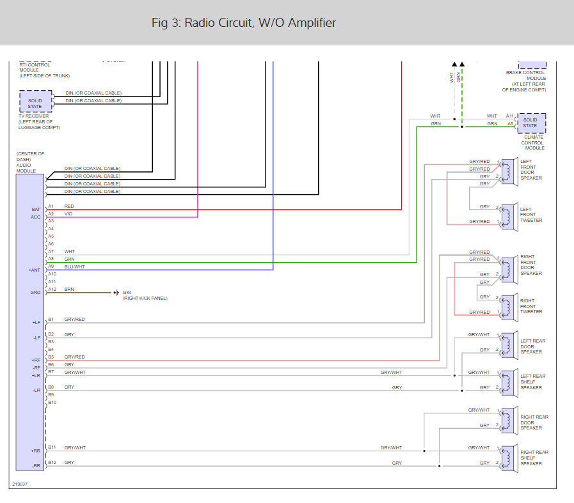The image size is (574, 503).
Task: Click the '(CENTER OF DASH) AUDIO MODULE' caption
Action: click(30, 162)
